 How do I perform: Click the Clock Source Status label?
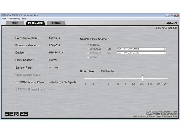point(29,75)
